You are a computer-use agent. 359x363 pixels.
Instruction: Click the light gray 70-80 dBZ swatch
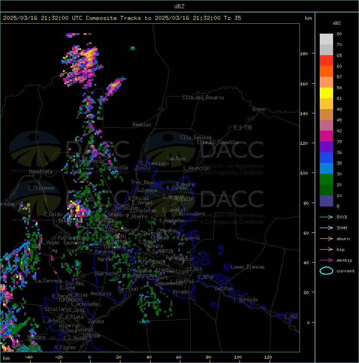pyautogui.click(x=326, y=39)
